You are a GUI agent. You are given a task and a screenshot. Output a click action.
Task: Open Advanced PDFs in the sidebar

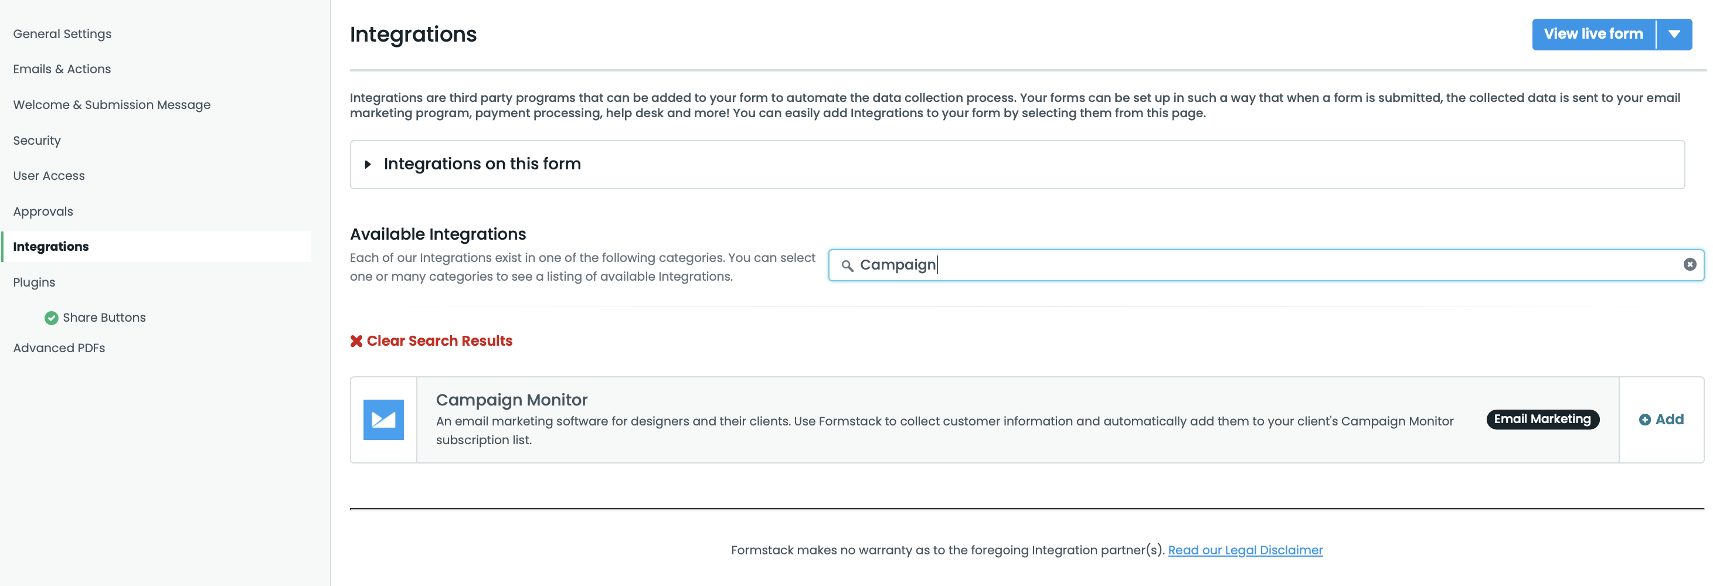tap(59, 348)
